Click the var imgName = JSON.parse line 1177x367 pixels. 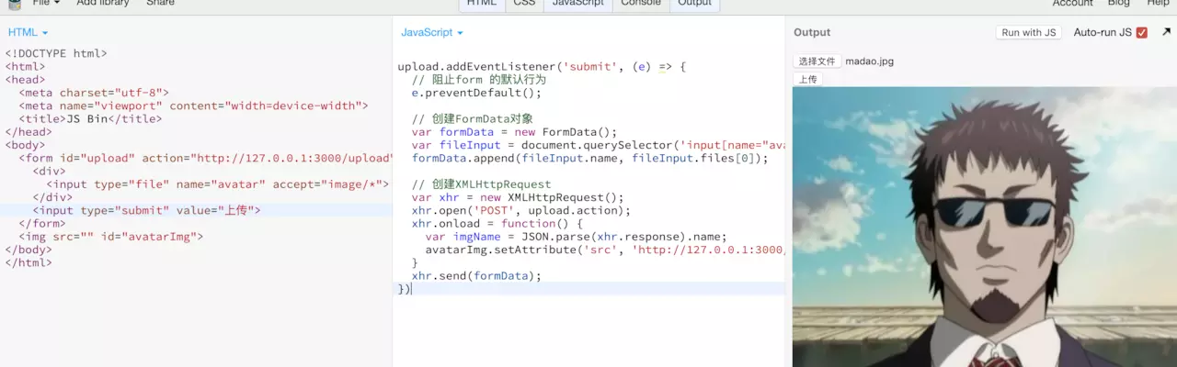(577, 236)
